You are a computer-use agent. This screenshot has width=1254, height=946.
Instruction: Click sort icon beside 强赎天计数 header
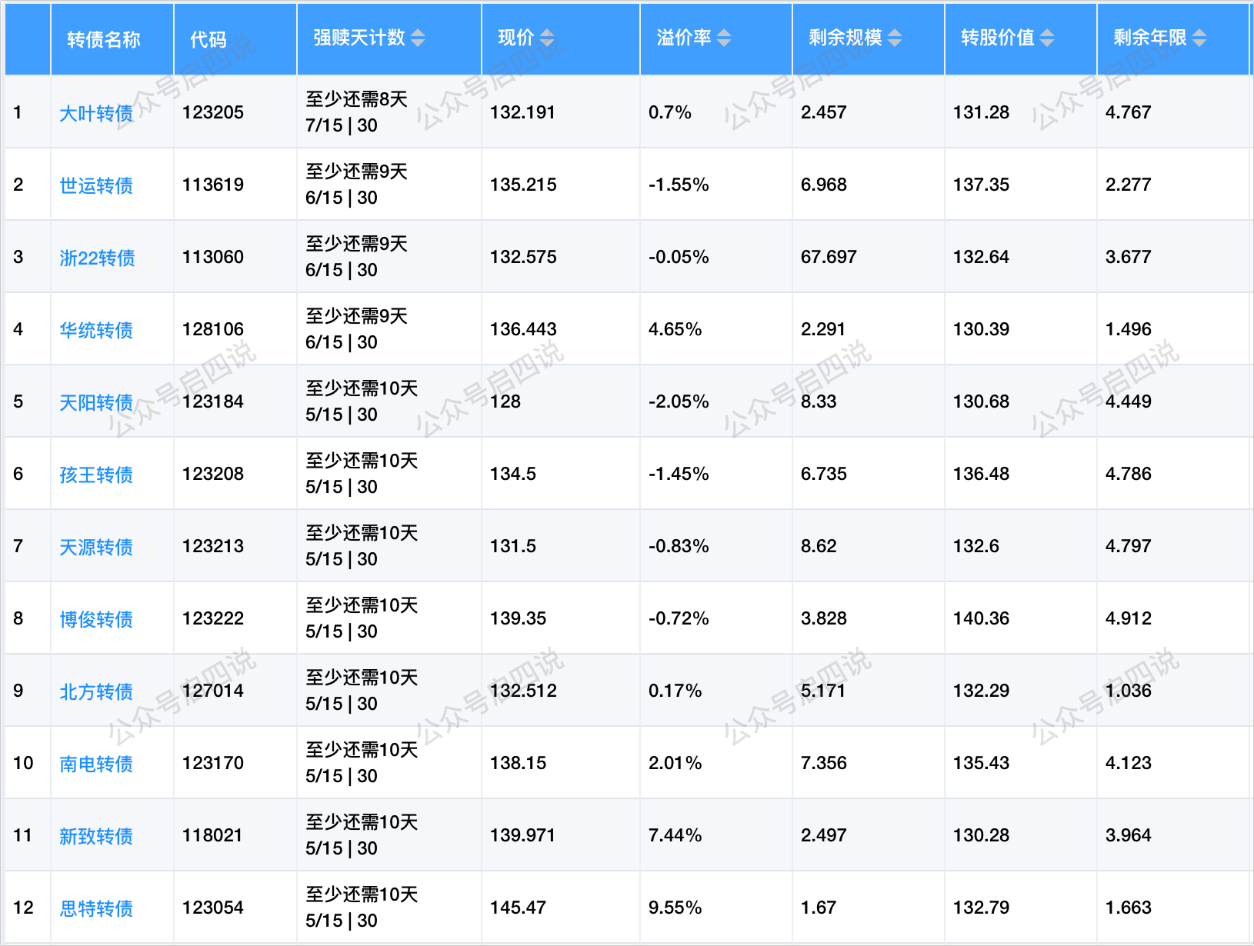(418, 38)
